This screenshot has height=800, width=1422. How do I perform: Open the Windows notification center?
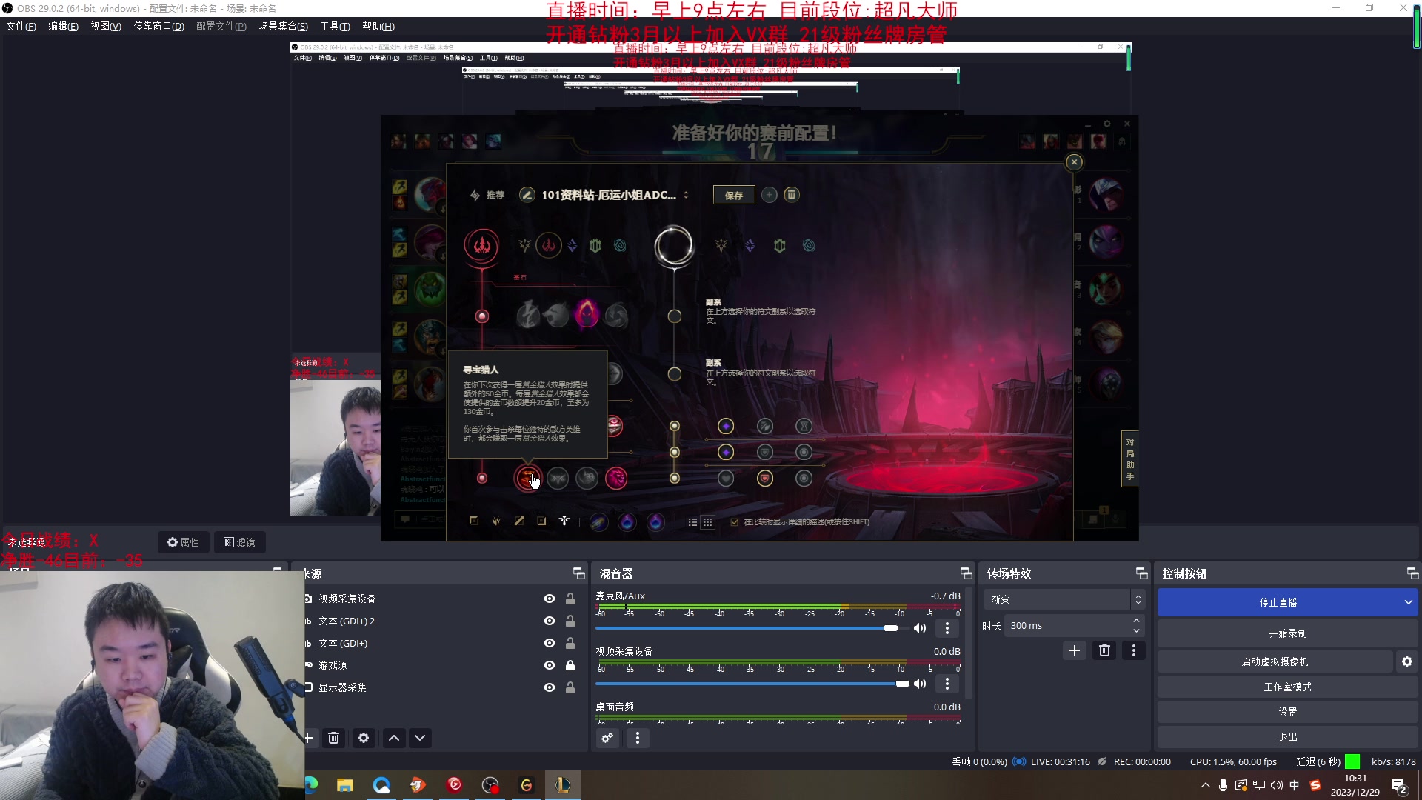tap(1399, 786)
